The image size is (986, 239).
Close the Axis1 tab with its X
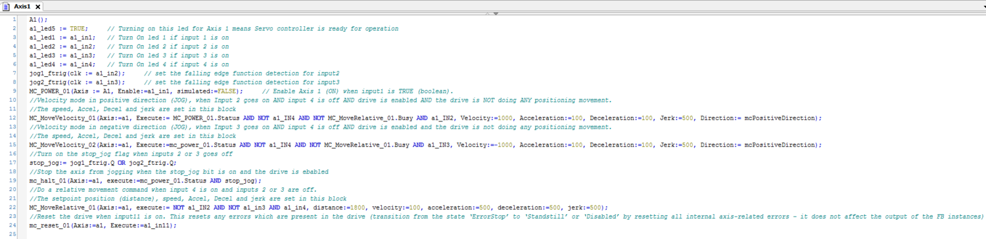pos(37,7)
